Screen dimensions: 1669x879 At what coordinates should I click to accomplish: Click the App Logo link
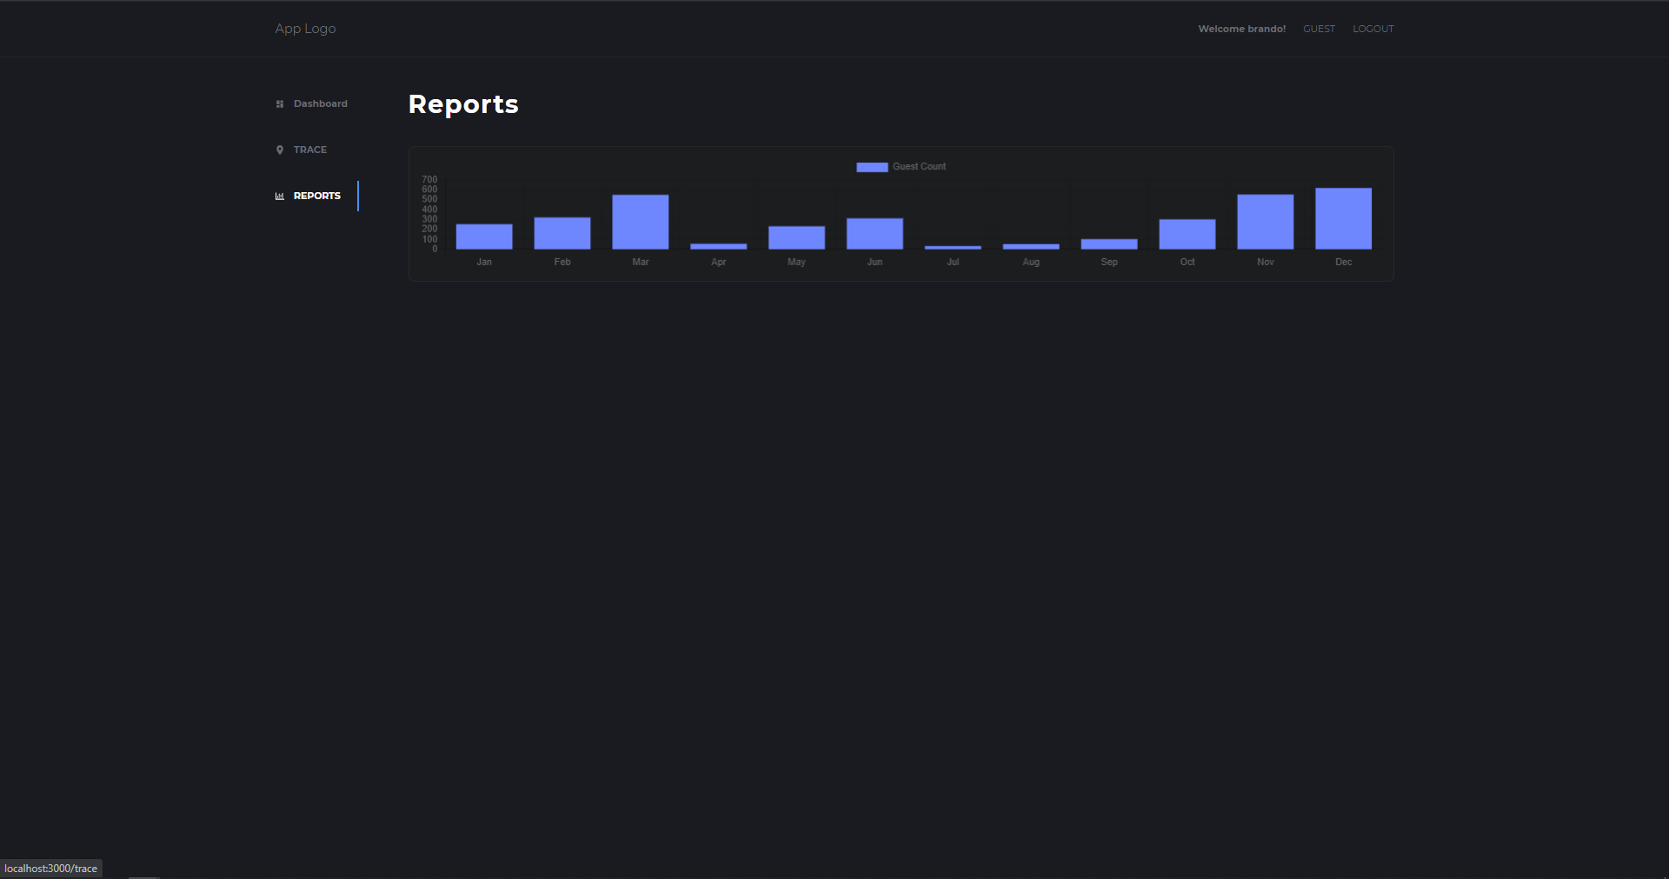pos(305,29)
